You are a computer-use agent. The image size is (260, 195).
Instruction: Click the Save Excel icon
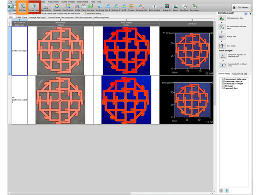pos(184,7)
